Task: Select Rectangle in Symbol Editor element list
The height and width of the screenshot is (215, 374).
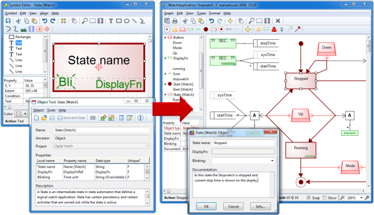Action: 20,37
